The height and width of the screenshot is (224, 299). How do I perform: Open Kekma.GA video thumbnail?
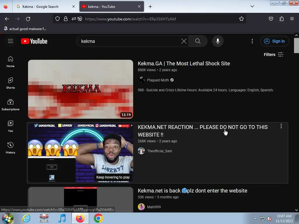(81, 89)
